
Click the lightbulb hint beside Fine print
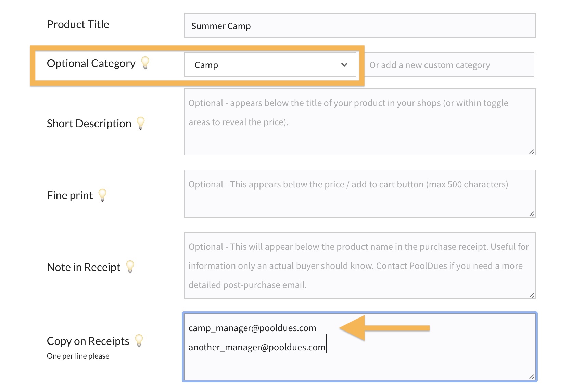pos(102,195)
